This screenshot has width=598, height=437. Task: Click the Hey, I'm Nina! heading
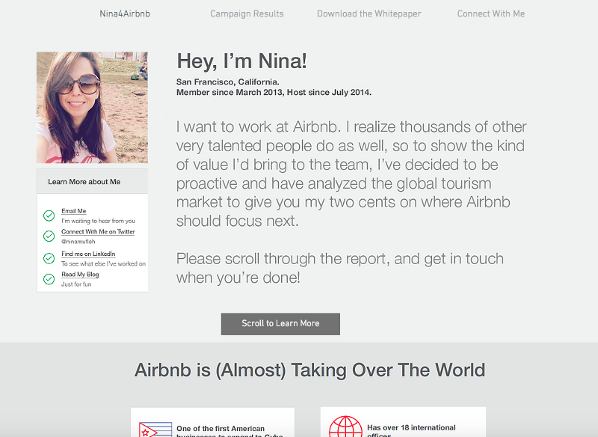click(241, 61)
